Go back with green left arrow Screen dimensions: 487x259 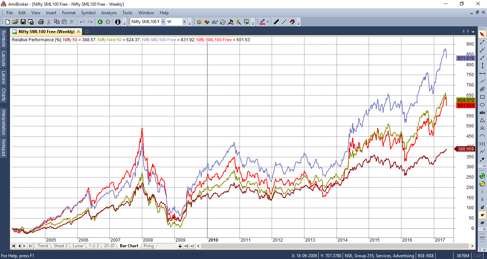tap(100, 22)
